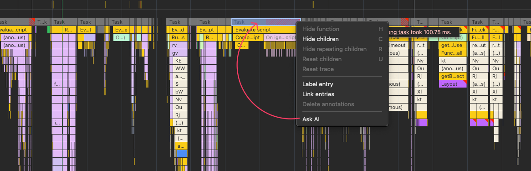Select the get...Use entry
The height and width of the screenshot is (171, 531).
452,45
